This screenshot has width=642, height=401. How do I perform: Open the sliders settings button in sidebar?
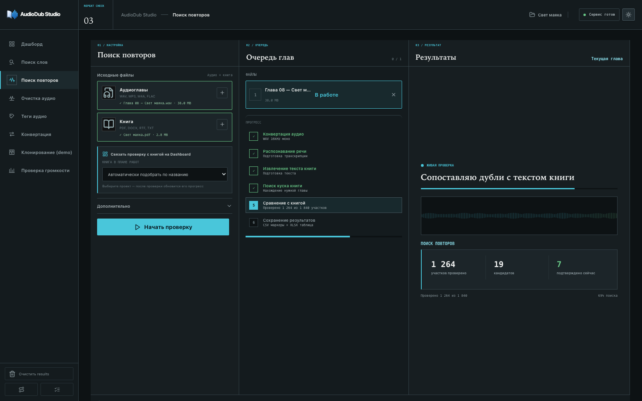click(x=21, y=389)
